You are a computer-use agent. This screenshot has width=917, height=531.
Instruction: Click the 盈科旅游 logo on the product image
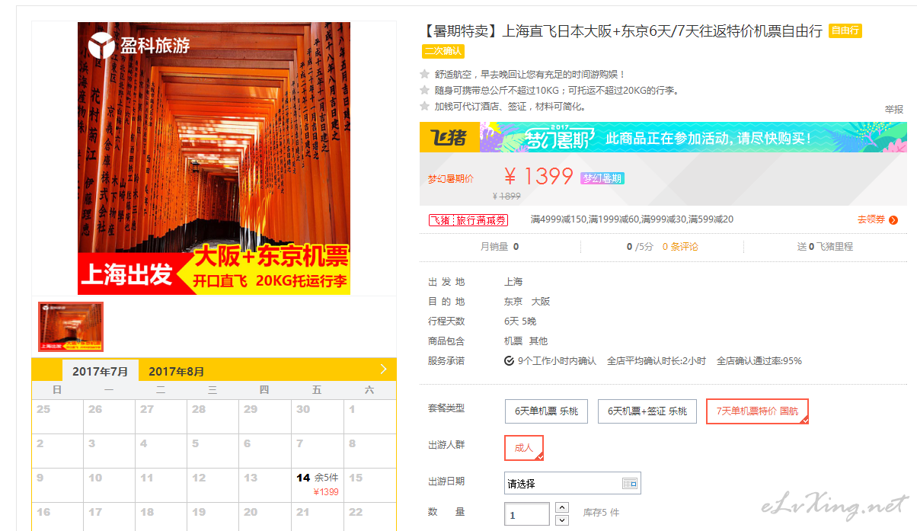coord(139,45)
